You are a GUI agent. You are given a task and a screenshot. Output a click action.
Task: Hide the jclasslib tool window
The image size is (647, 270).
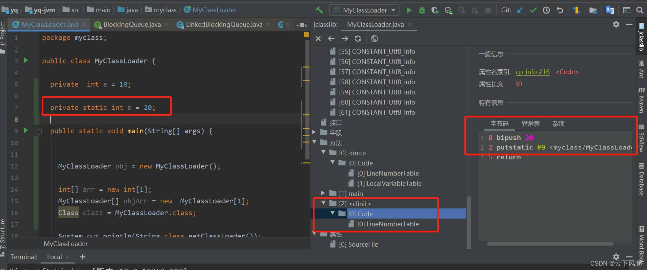pos(629,24)
